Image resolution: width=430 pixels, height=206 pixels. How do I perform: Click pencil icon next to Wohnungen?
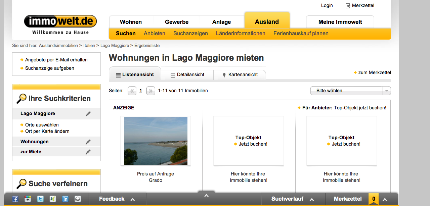point(88,142)
